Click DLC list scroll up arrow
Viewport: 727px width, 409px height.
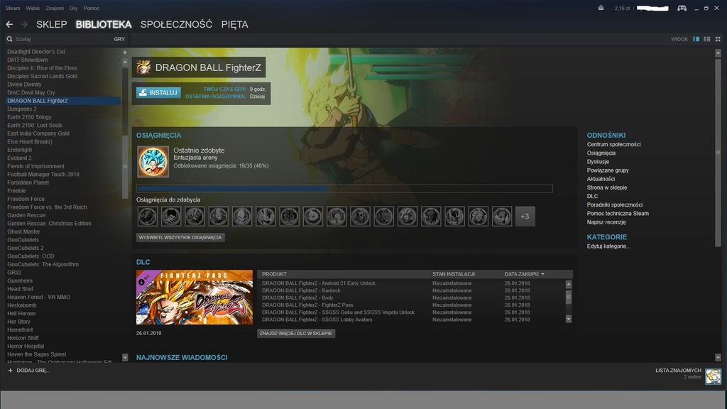click(x=569, y=284)
